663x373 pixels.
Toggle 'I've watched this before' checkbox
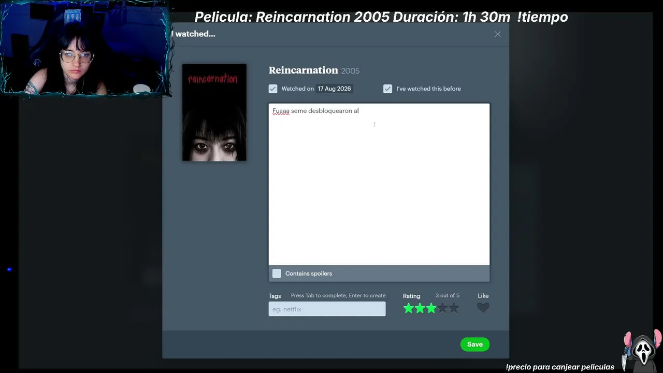tap(387, 89)
